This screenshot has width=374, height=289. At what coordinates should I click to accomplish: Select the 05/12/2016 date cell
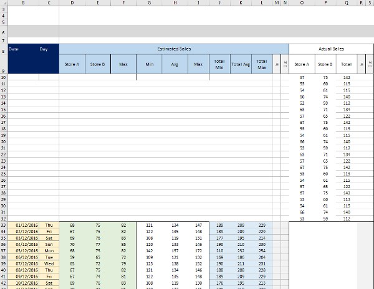[24, 250]
